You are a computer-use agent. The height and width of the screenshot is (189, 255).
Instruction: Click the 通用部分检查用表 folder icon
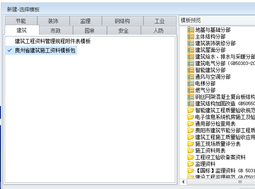191,124
